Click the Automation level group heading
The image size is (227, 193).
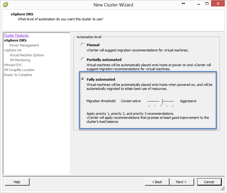coord(89,37)
